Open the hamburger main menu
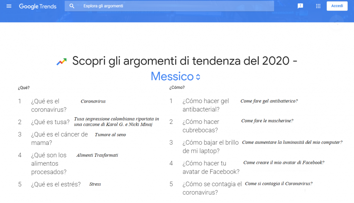The width and height of the screenshot is (354, 203). pyautogui.click(x=9, y=6)
